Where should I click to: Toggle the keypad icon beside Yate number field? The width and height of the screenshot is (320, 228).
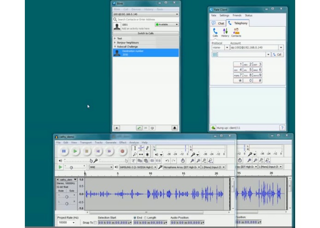pyautogui.click(x=215, y=54)
